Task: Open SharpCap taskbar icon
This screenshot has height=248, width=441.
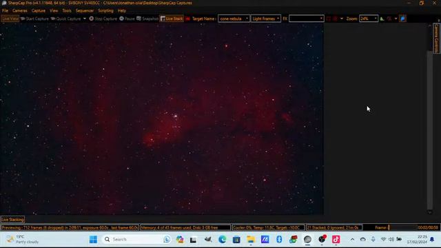Action: tap(307, 239)
